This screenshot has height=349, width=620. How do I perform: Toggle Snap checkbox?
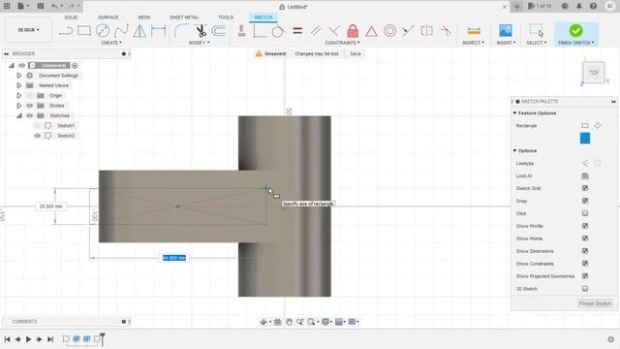click(x=585, y=201)
